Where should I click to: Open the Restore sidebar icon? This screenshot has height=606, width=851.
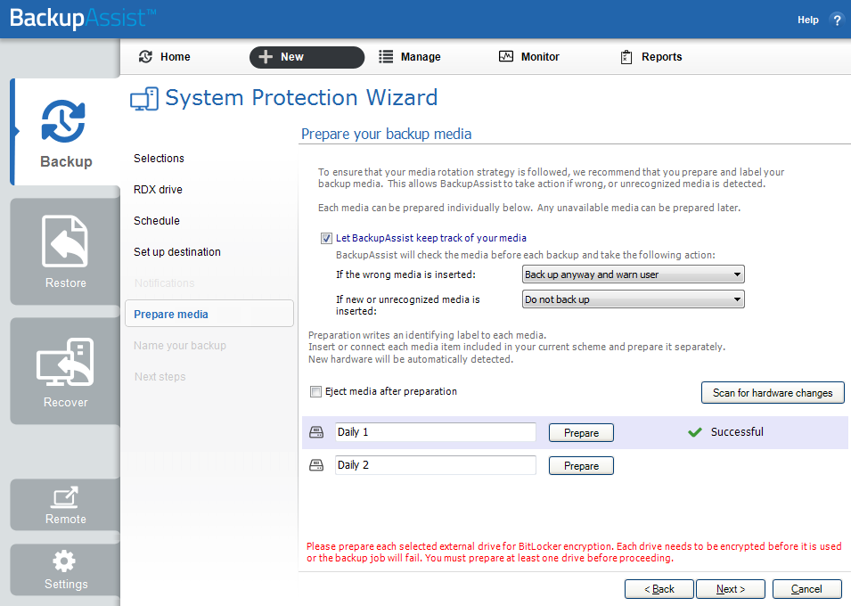click(64, 242)
